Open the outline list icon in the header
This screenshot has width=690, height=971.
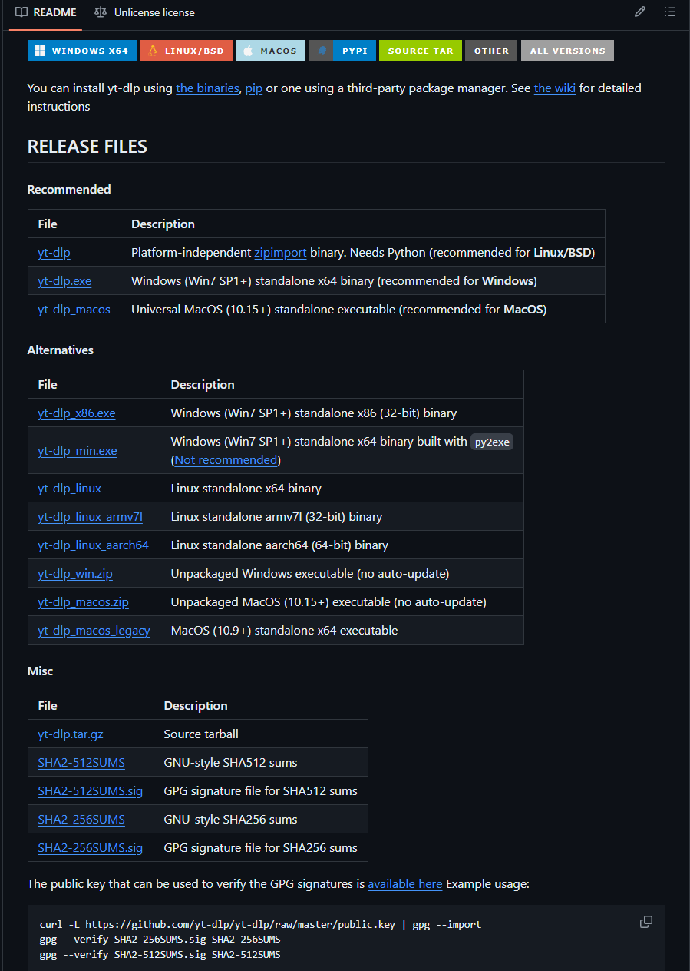pos(669,12)
